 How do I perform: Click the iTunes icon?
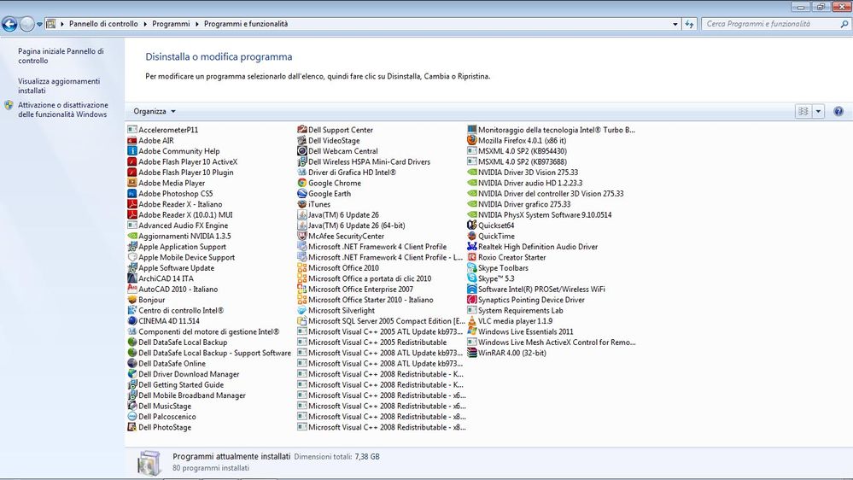(x=302, y=204)
